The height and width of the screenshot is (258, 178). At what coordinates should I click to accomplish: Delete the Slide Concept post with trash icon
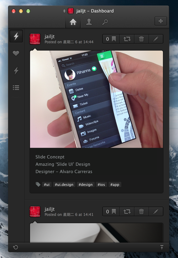click(x=141, y=39)
